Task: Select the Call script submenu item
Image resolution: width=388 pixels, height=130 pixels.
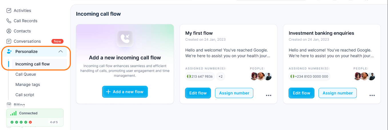Action: pos(25,95)
